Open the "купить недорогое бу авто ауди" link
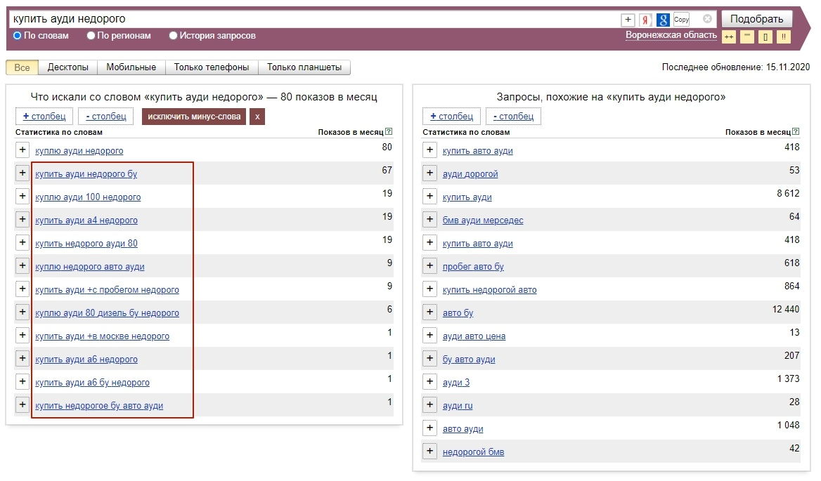This screenshot has width=821, height=481. [x=99, y=406]
